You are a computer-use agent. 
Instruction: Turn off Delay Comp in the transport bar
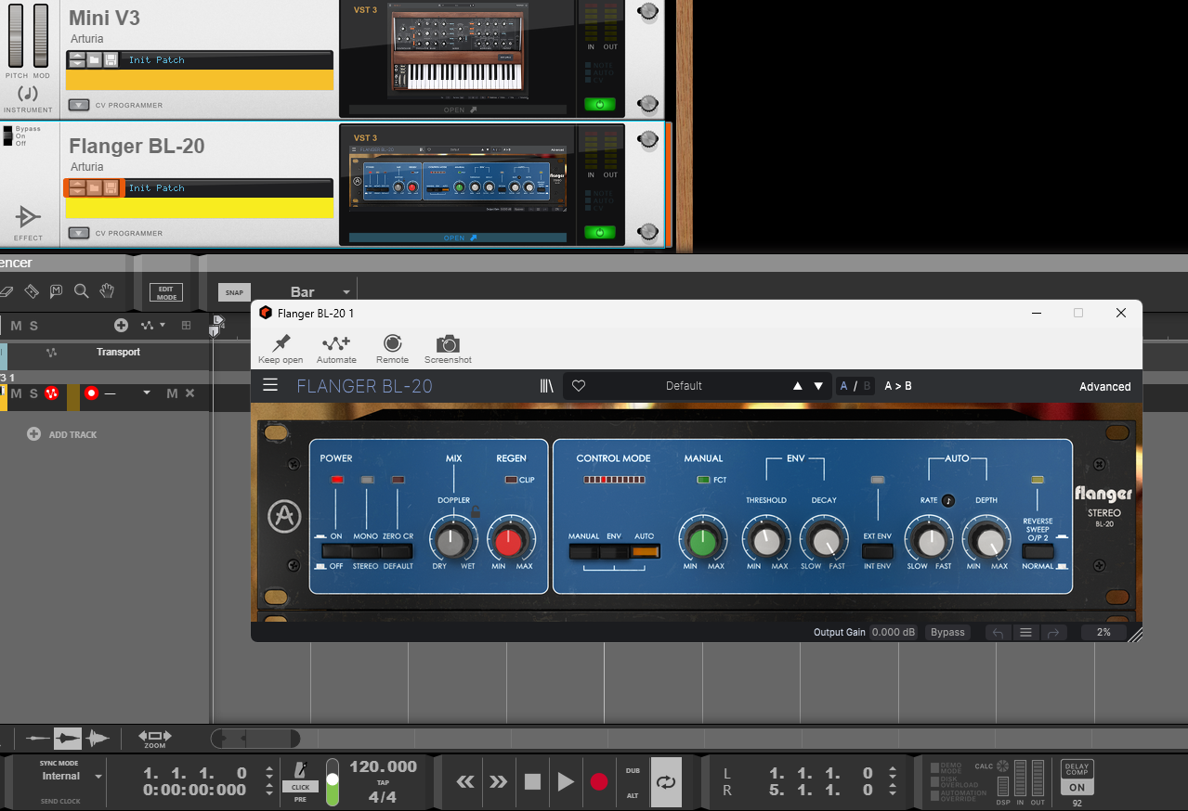1077,787
